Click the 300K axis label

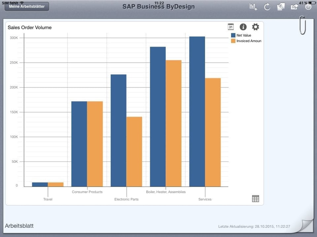coord(14,38)
